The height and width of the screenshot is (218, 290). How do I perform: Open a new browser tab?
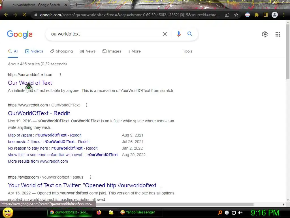76,5
